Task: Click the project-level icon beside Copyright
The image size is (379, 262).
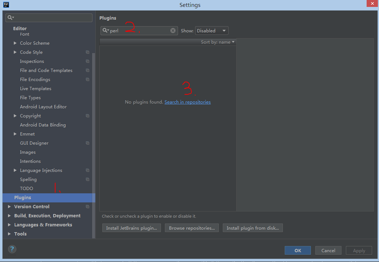Action: pyautogui.click(x=87, y=116)
